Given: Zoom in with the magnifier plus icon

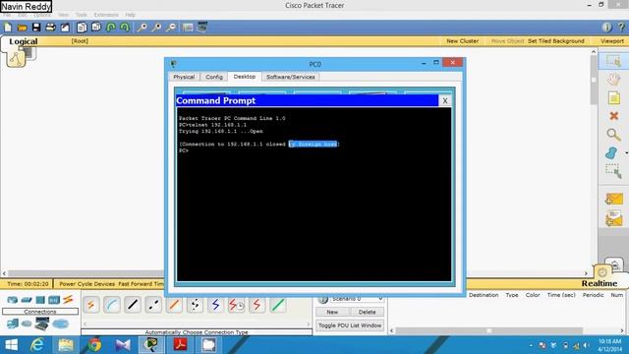Looking at the screenshot, I should pos(142,28).
